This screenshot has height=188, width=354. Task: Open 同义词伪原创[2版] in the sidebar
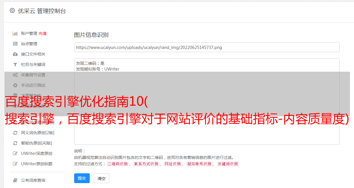38,133
